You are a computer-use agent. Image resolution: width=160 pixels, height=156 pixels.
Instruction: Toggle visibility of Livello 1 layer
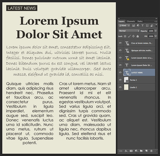coord(120,87)
